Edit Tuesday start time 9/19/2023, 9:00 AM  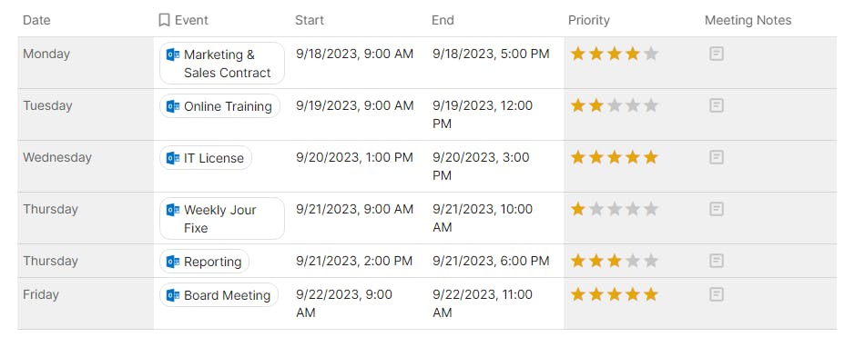pos(355,105)
